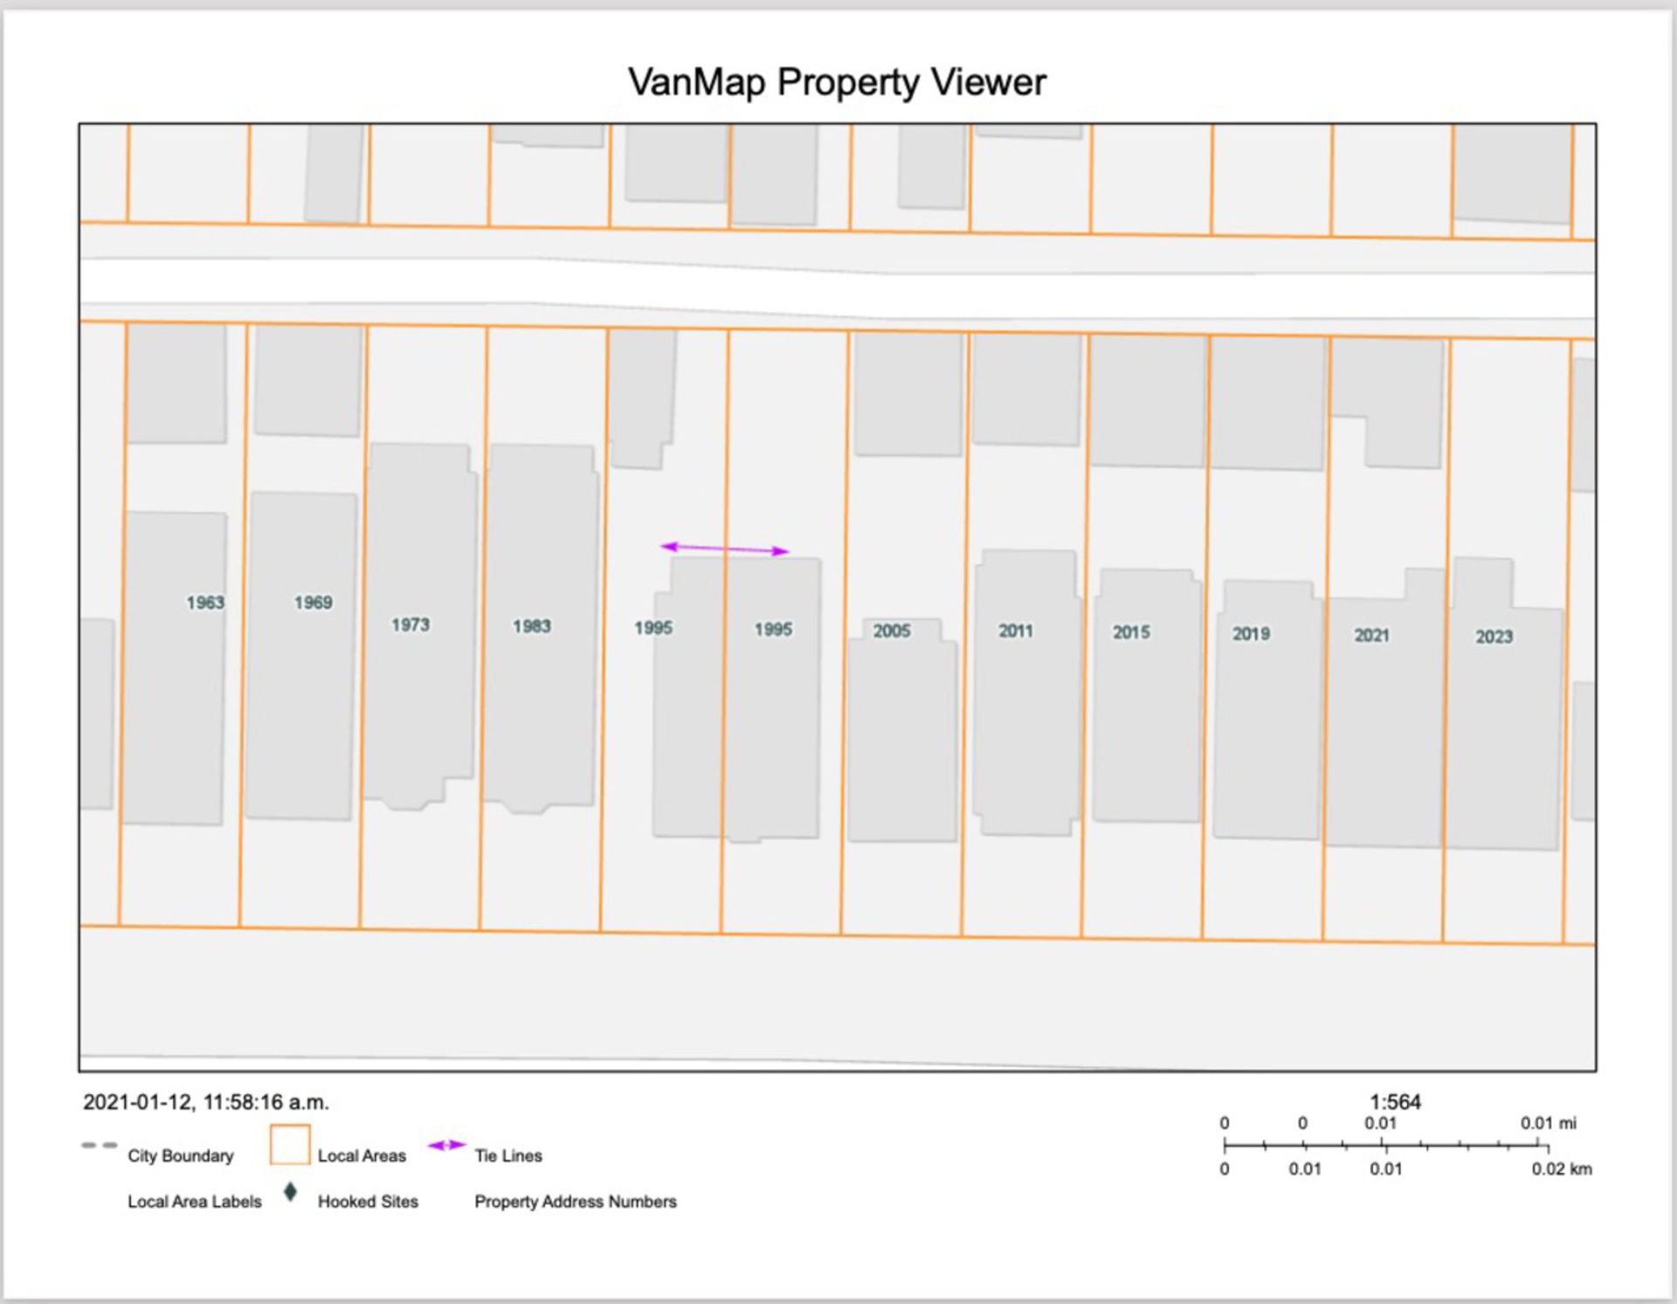Select address label 2005 on map
Image resolution: width=1677 pixels, height=1304 pixels.
[891, 631]
